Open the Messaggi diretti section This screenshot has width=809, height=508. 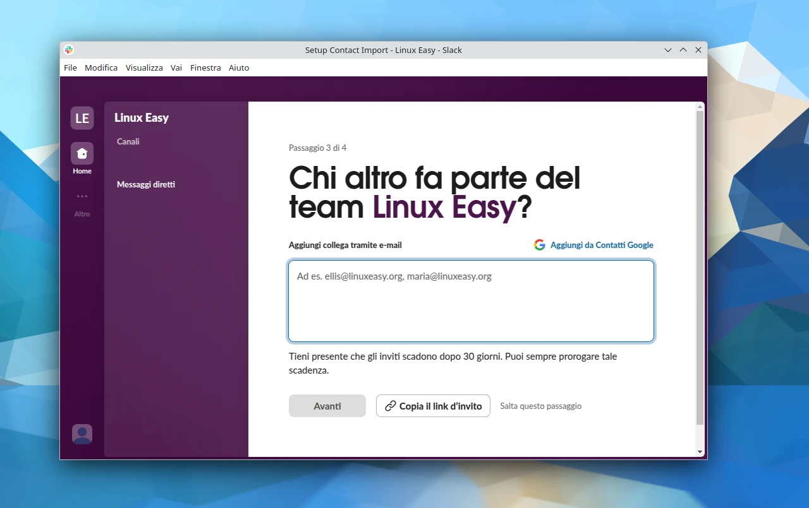(x=146, y=184)
